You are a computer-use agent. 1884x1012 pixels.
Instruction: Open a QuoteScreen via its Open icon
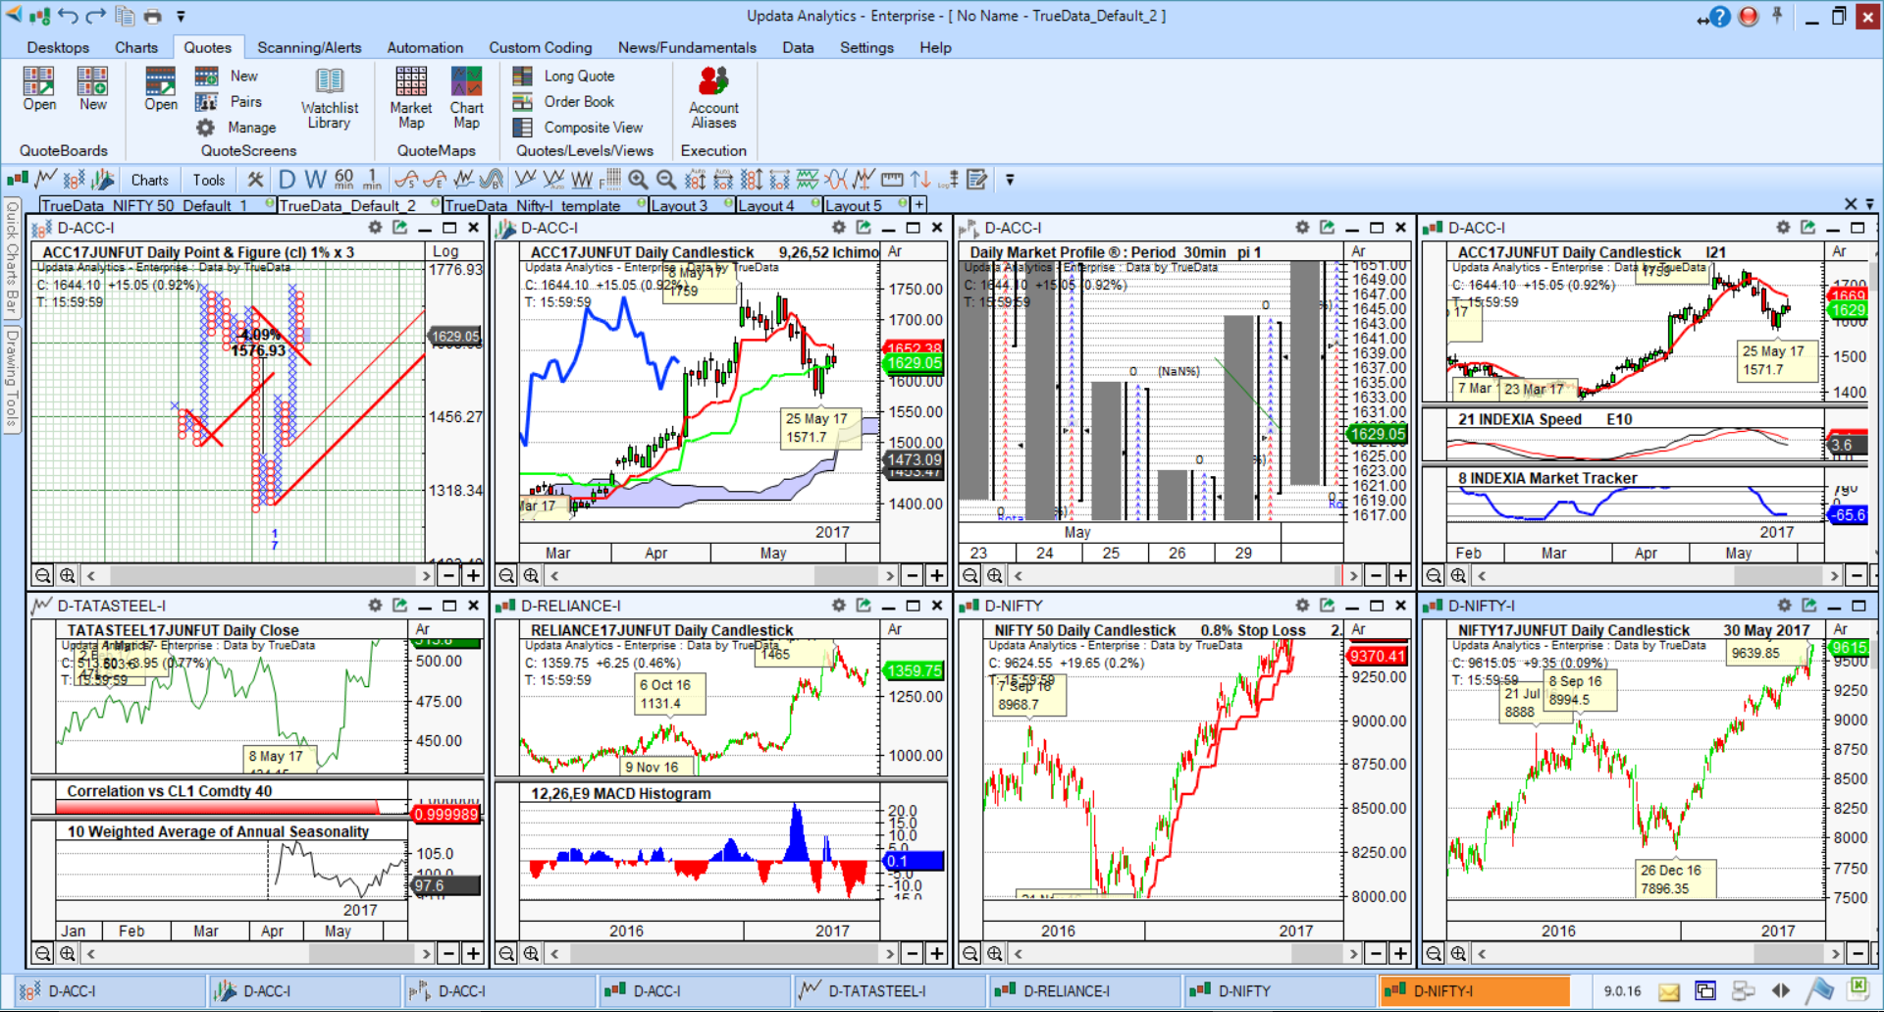161,88
